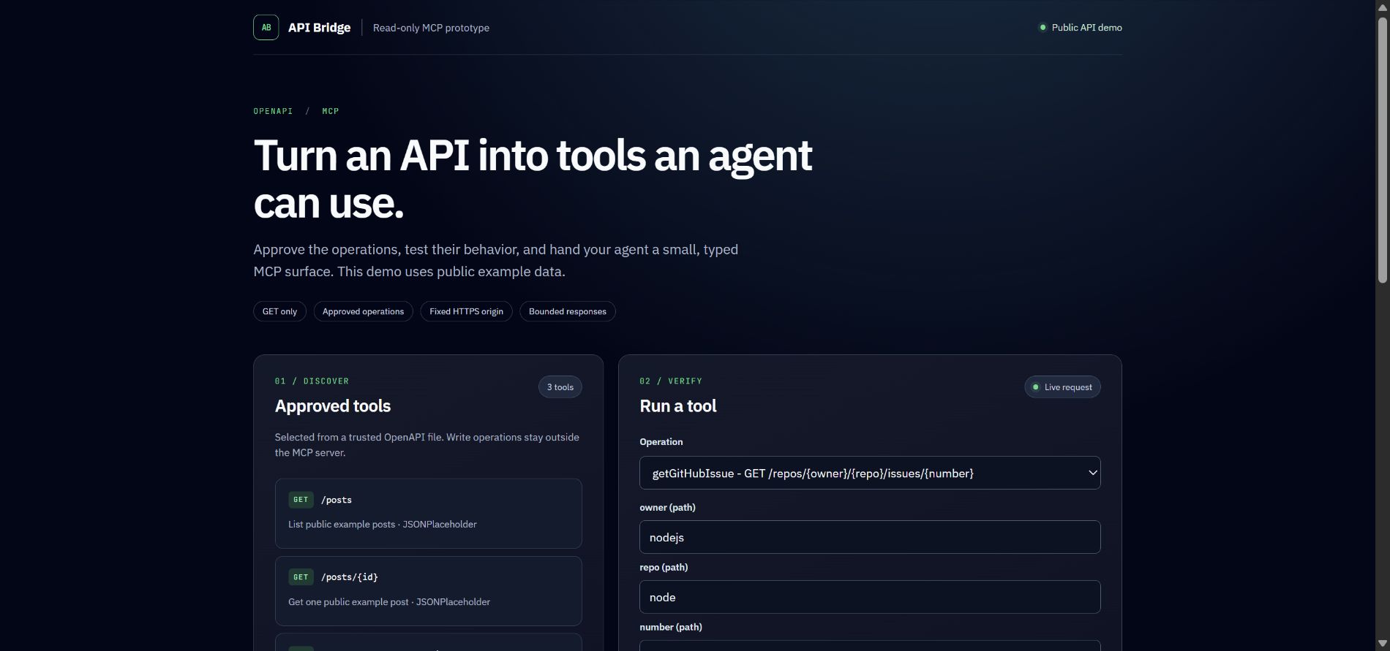This screenshot has width=1390, height=651.
Task: Click the owner (path) input field
Action: click(x=870, y=537)
